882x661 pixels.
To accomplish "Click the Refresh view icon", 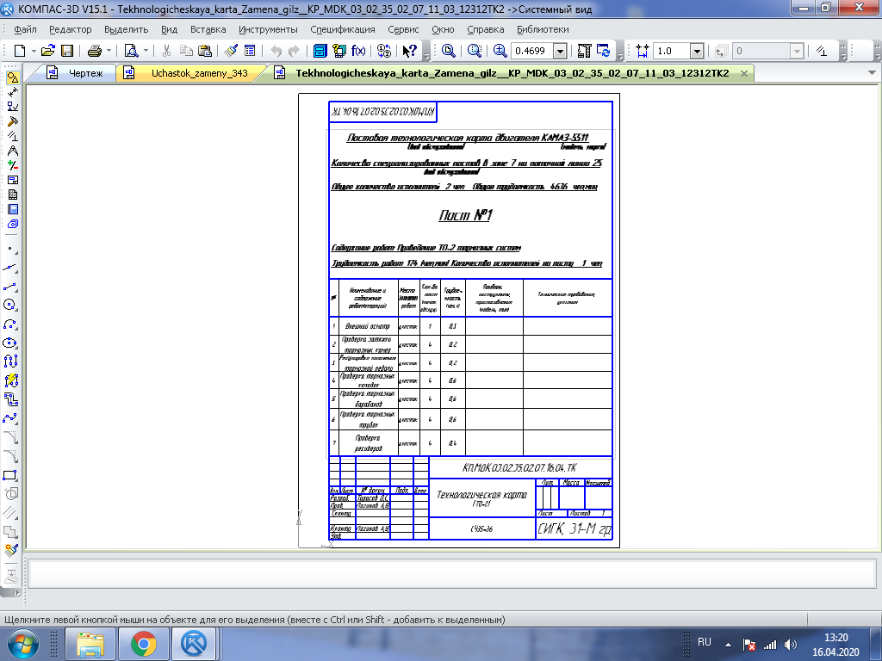I will pos(603,51).
